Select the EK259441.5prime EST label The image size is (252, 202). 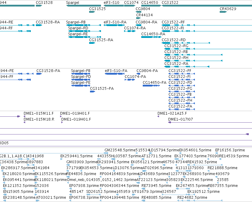coord(76,156)
